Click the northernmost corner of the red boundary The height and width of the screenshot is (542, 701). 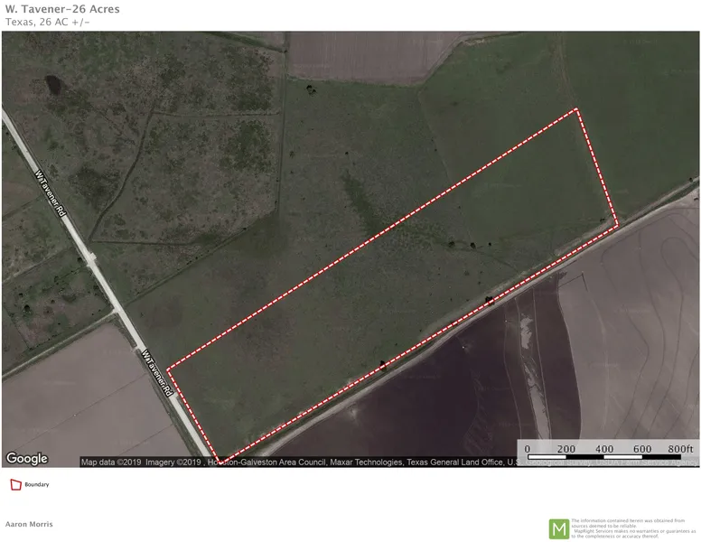(576, 109)
